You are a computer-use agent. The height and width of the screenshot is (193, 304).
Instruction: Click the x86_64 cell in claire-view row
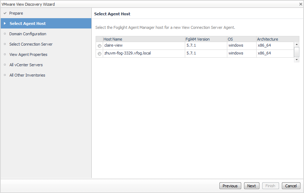(x=275, y=46)
